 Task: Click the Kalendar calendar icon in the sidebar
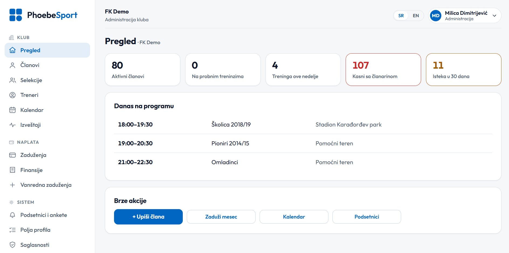click(x=12, y=110)
